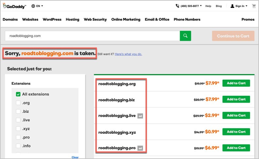Uncheck the All extensions checkbox
Viewport: 259px width, 159px height.
coord(18,94)
